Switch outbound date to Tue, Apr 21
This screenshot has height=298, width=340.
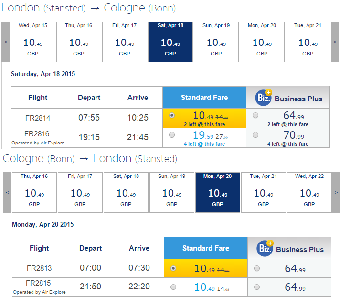tap(308, 42)
